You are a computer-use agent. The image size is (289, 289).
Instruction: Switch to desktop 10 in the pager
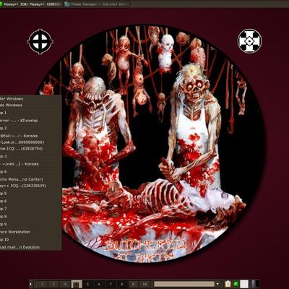point(144,284)
